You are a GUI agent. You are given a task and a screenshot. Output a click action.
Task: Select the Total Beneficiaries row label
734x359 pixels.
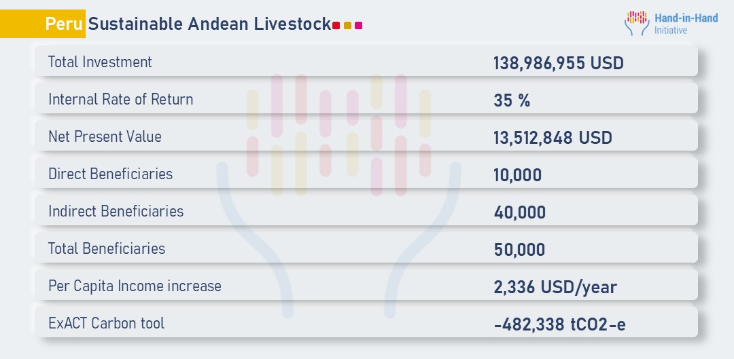pyautogui.click(x=106, y=249)
